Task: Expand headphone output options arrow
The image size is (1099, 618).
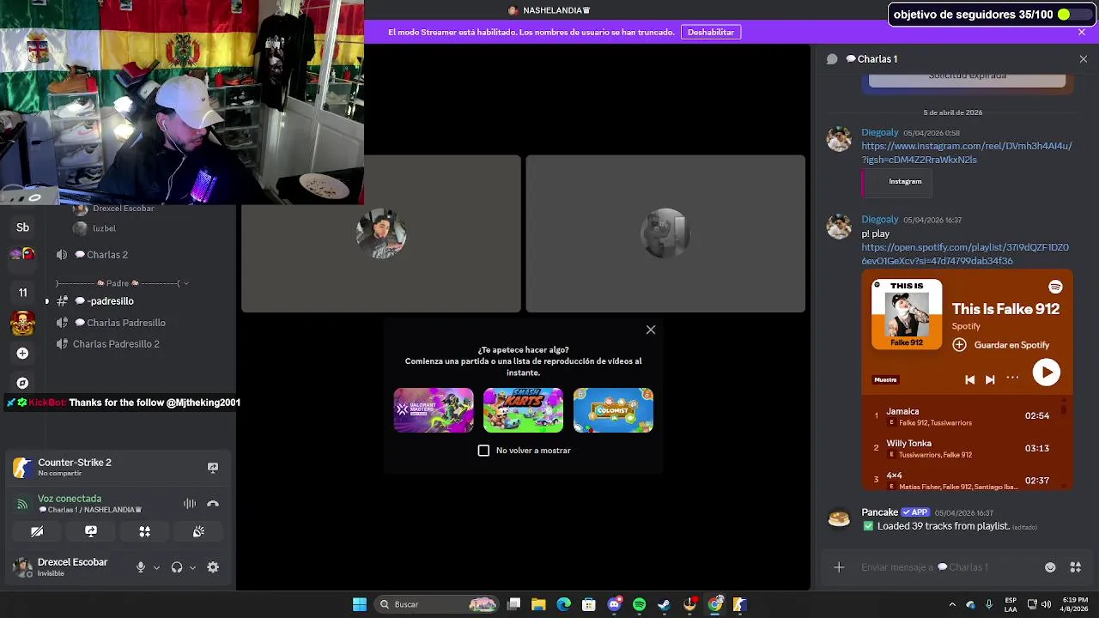Action: pos(192,567)
